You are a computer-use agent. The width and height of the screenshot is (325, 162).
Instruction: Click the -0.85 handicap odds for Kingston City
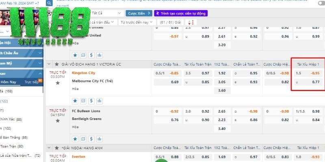[x=174, y=73]
